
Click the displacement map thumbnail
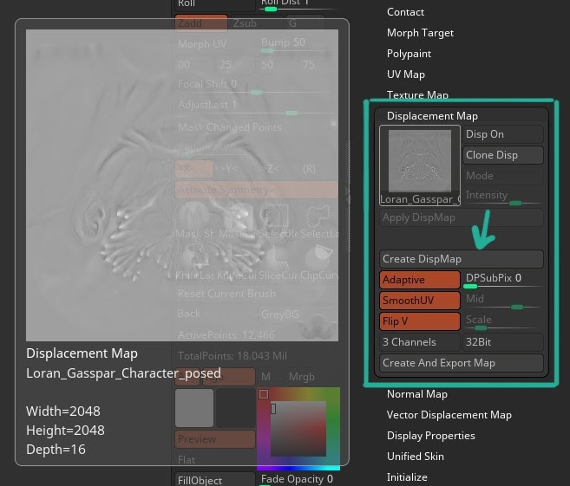pos(420,165)
